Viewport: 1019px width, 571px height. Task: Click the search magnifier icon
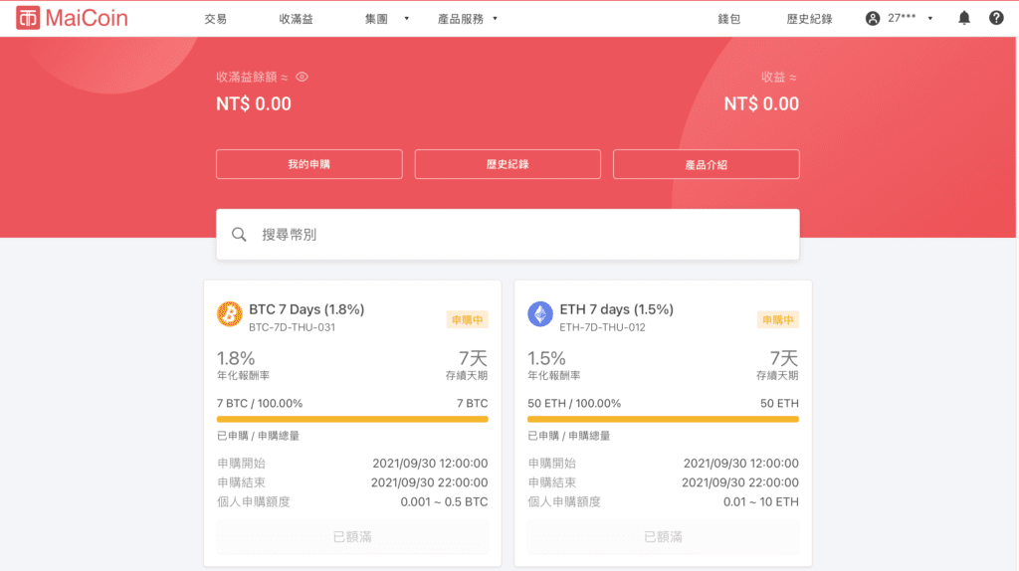coord(239,235)
